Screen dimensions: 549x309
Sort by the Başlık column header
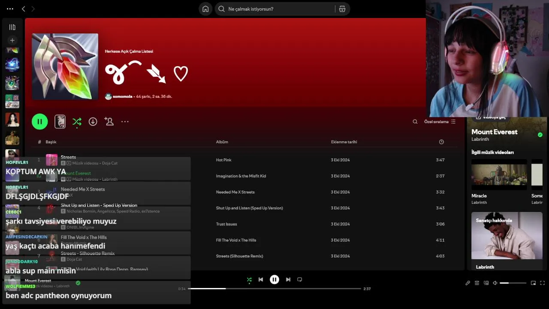[x=51, y=142]
